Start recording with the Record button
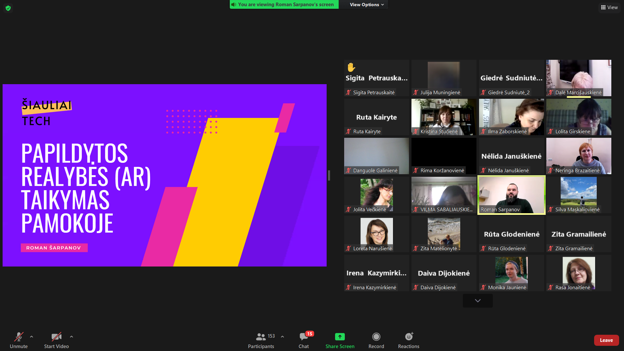The width and height of the screenshot is (624, 351). click(376, 340)
